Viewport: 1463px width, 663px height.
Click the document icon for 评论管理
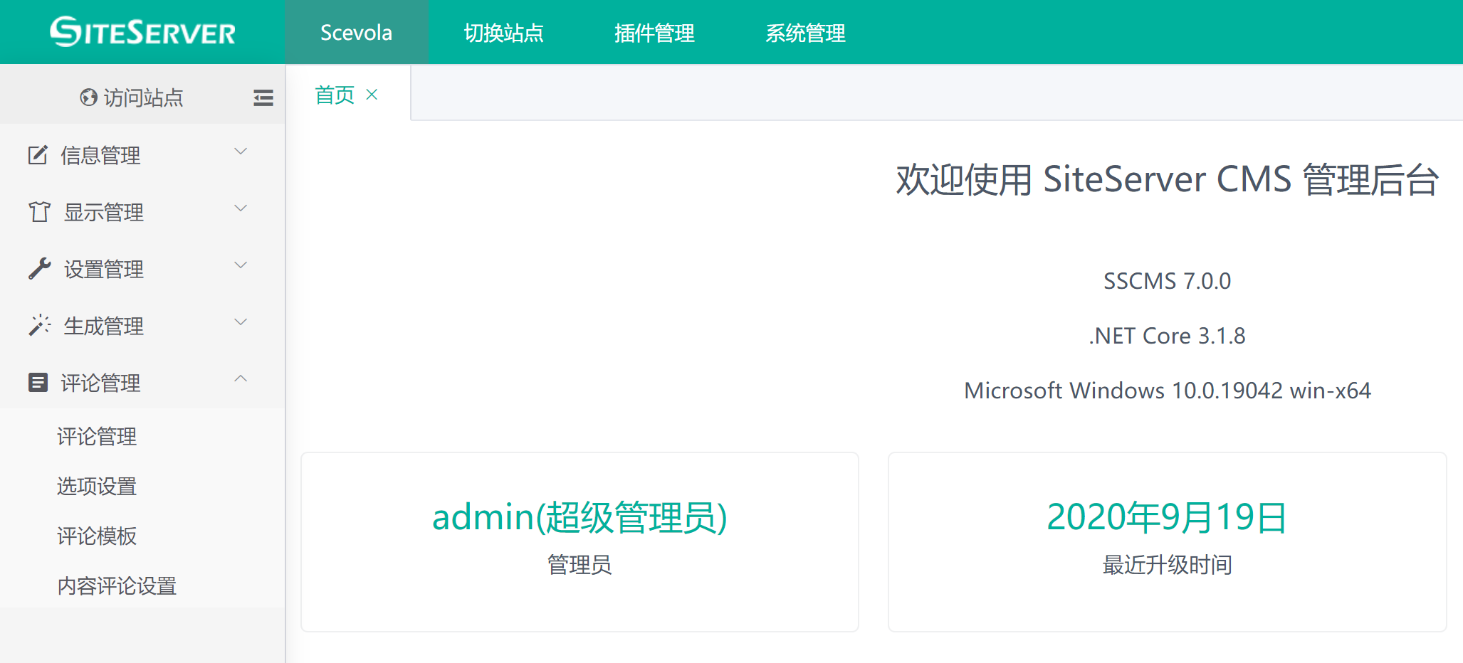(38, 383)
